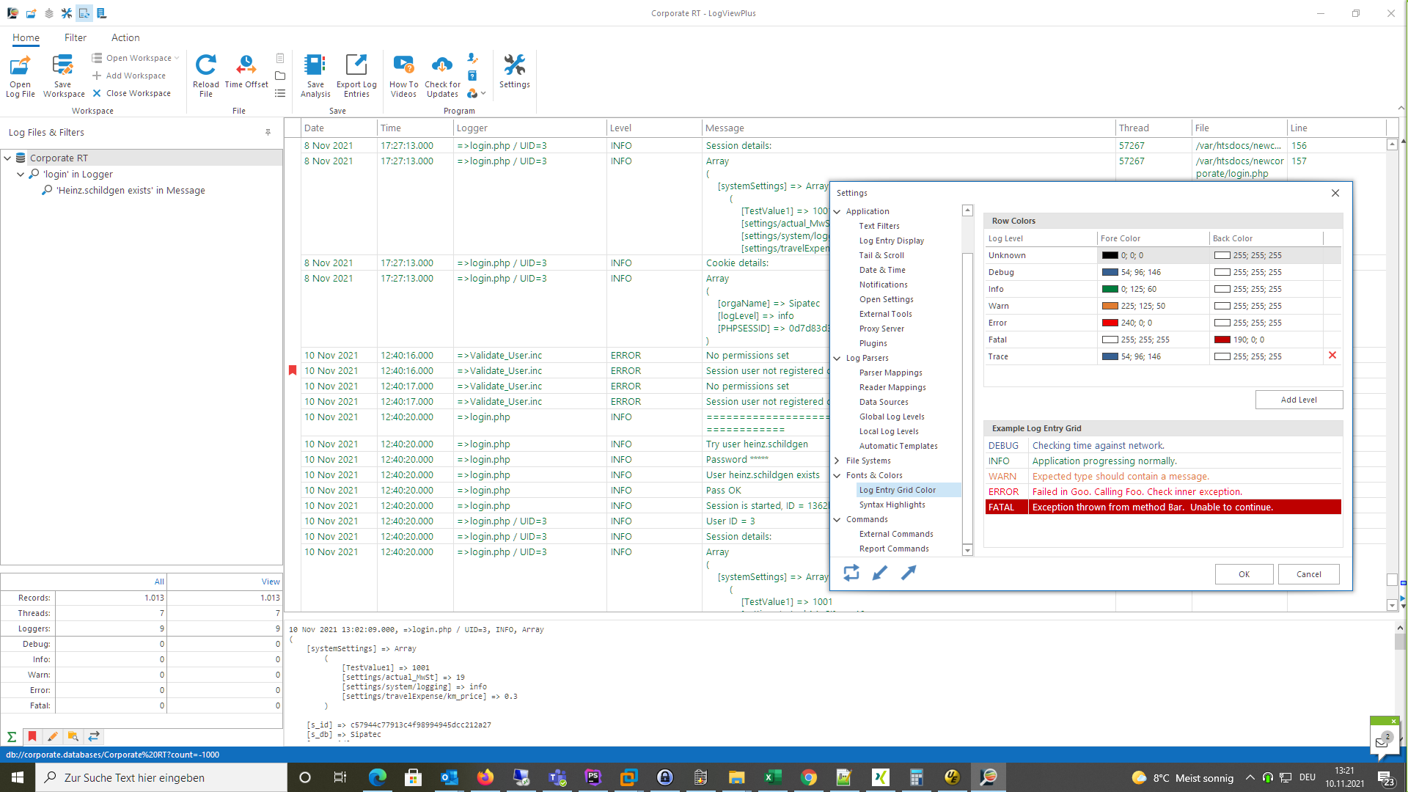The image size is (1408, 792).
Task: Open Excel from the taskbar
Action: click(773, 777)
